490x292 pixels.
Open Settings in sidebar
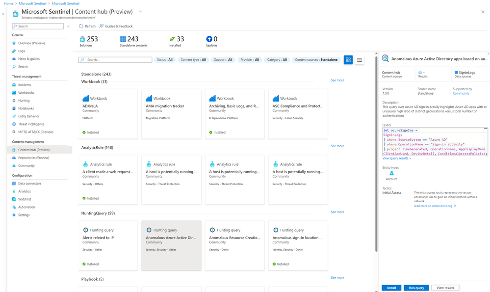24,215
